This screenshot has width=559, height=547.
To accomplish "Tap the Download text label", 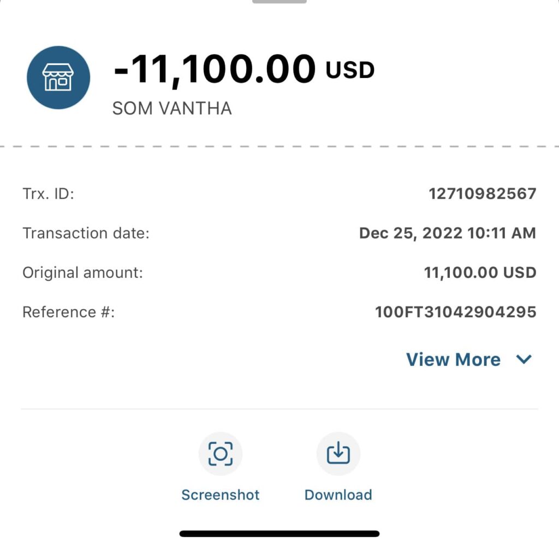I will coord(338,495).
